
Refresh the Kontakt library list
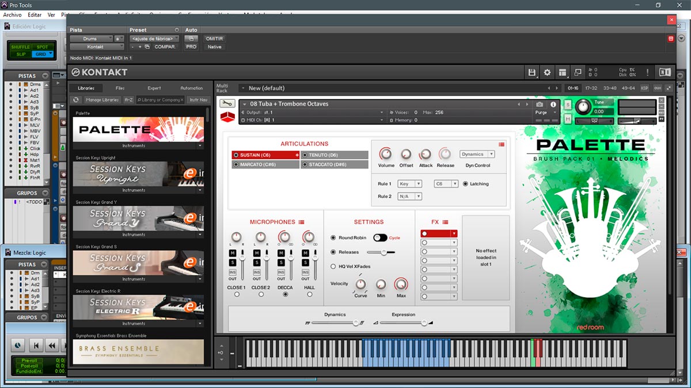[x=75, y=99]
